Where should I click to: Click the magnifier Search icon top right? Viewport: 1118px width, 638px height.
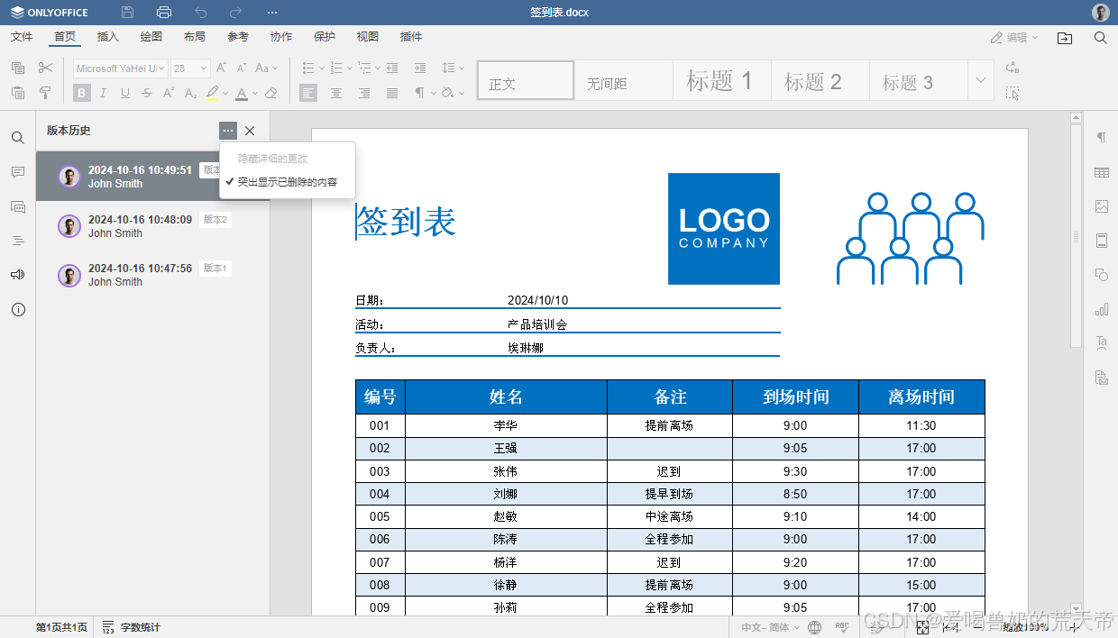(x=1100, y=38)
